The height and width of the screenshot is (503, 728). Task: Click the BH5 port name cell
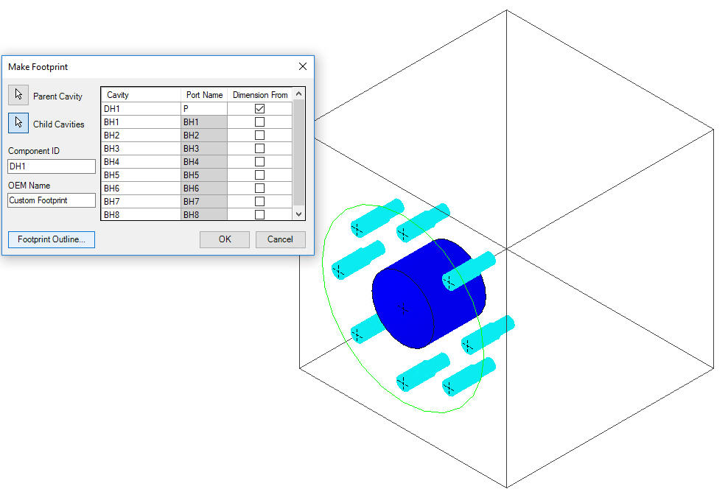204,175
